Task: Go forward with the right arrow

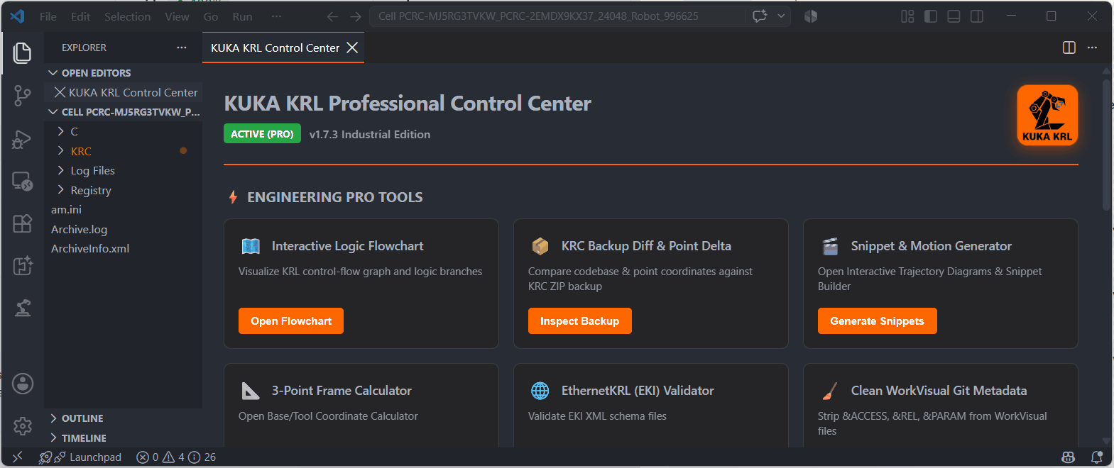Action: (x=356, y=16)
